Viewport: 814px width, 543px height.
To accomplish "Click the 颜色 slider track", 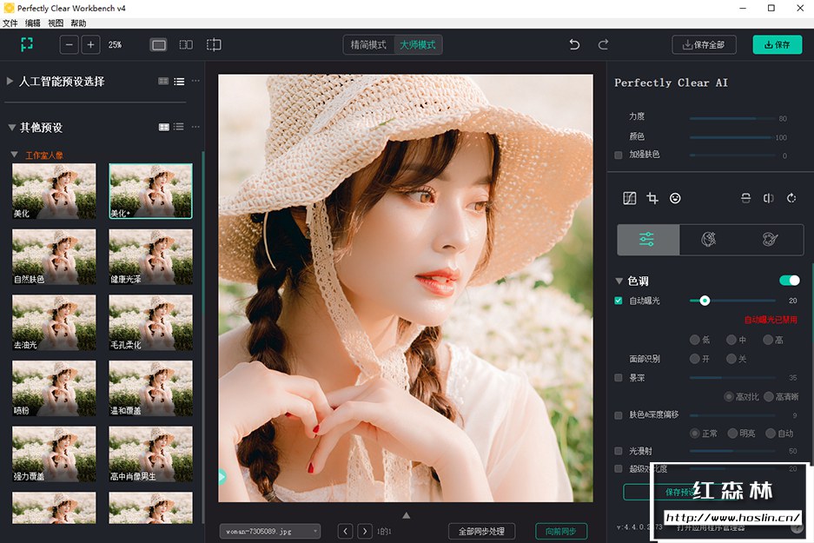I will 731,137.
